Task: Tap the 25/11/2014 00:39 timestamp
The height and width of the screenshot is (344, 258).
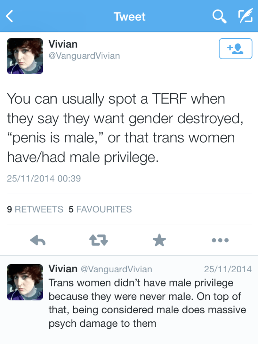Action: (44, 179)
